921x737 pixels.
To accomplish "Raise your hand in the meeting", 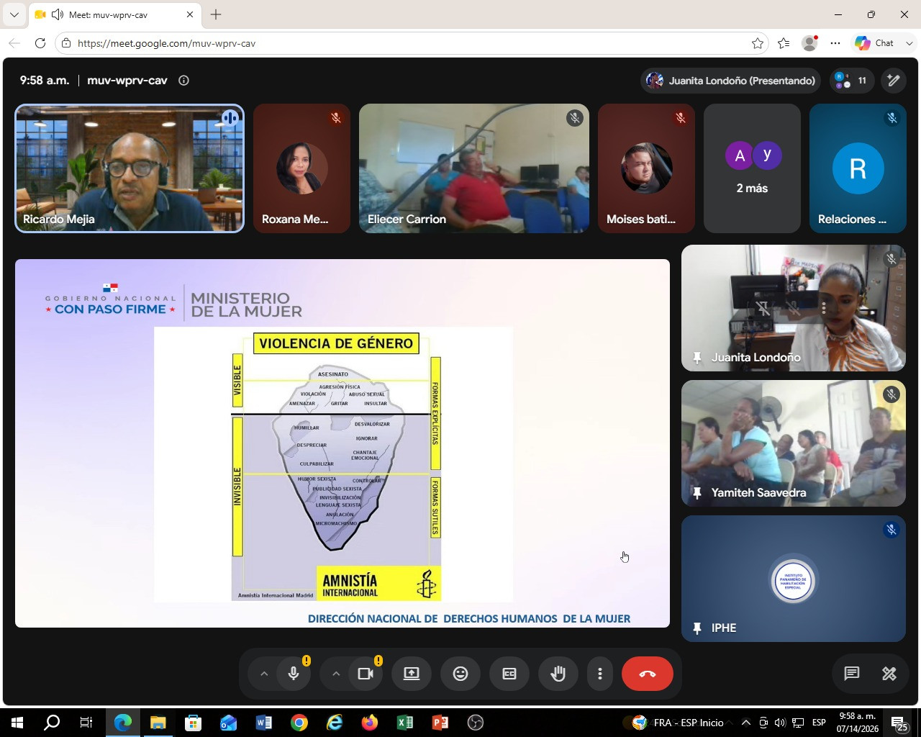I will coord(558,674).
